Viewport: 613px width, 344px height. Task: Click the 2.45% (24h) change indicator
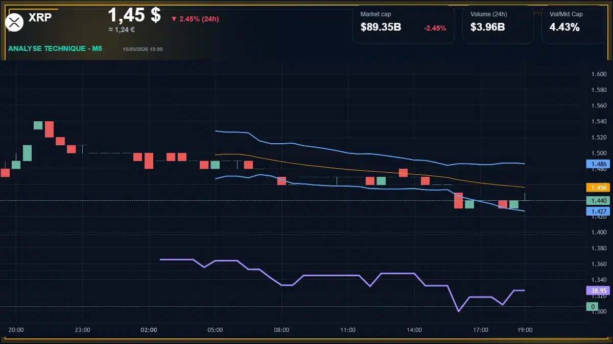(195, 19)
